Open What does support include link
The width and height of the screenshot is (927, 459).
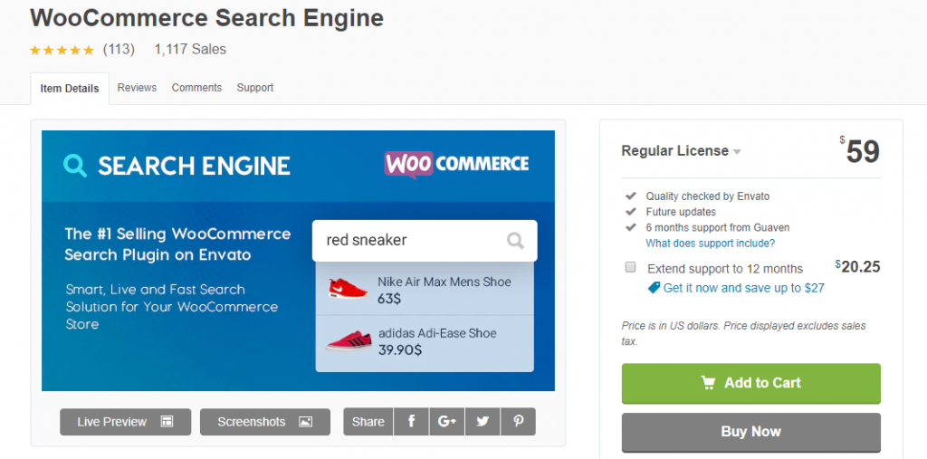tap(710, 244)
